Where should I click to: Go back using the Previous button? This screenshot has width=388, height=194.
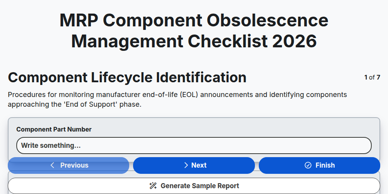69,165
